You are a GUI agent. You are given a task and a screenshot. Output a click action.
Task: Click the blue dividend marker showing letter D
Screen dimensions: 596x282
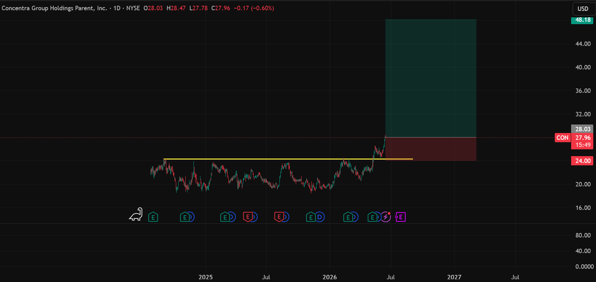click(319, 217)
